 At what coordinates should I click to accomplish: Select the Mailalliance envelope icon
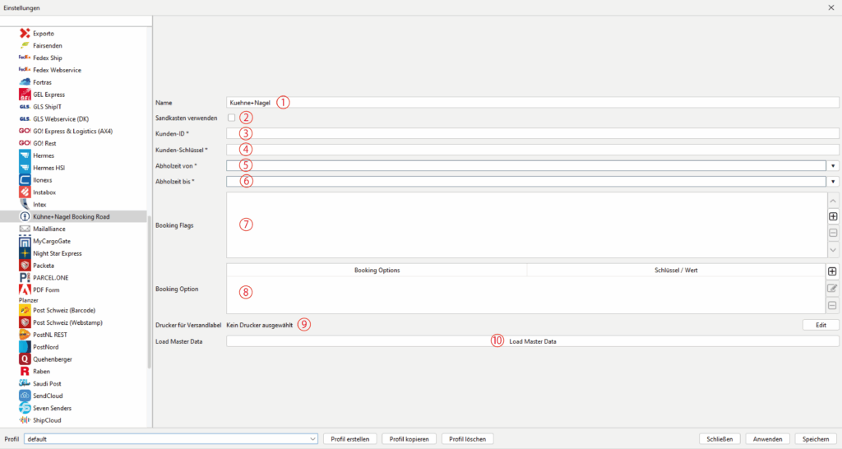click(25, 229)
